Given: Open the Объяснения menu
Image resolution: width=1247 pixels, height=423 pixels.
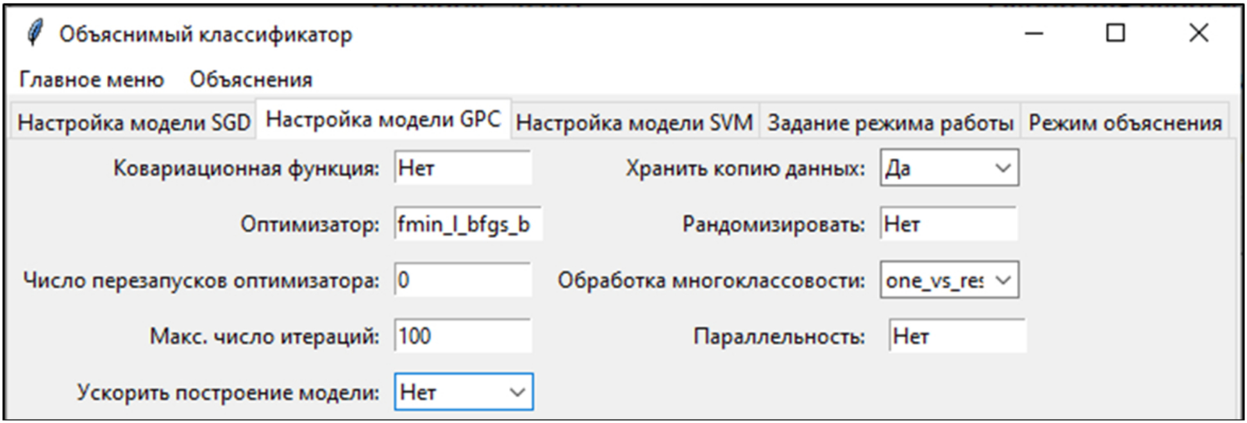Looking at the screenshot, I should pyautogui.click(x=251, y=80).
